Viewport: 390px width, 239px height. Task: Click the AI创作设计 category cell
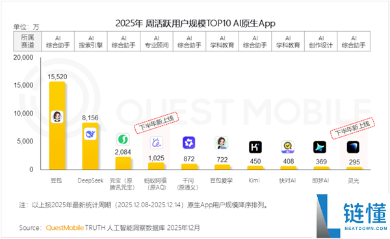321,42
